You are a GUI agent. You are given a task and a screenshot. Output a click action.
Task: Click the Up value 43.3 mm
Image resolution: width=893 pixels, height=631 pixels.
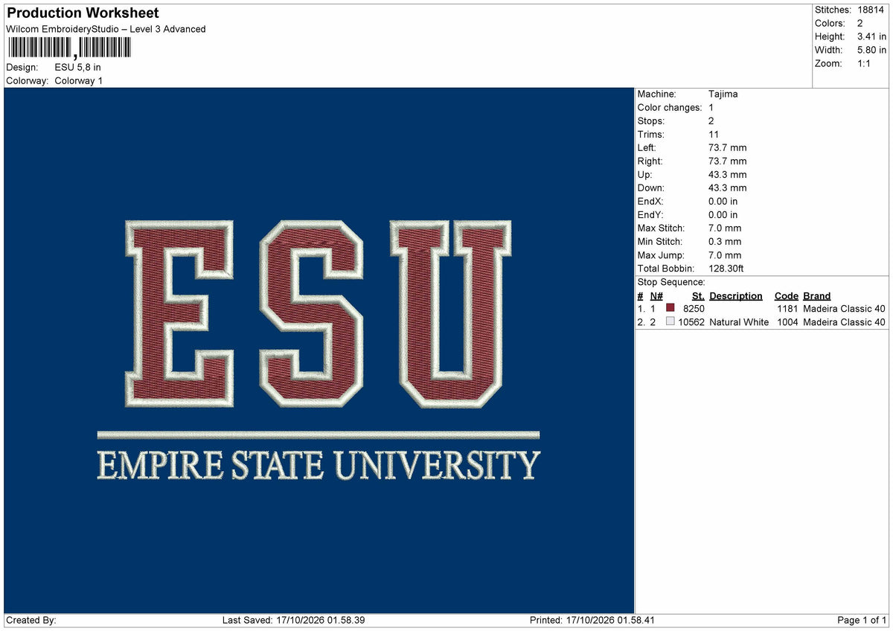click(x=728, y=175)
